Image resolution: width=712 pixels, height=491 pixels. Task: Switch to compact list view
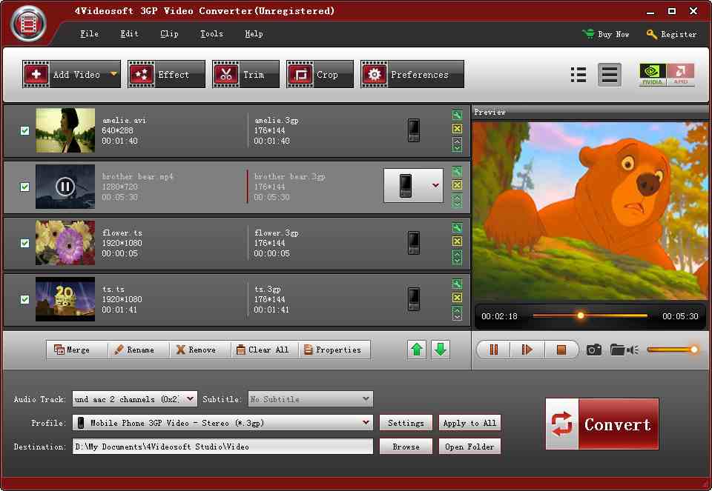(578, 75)
